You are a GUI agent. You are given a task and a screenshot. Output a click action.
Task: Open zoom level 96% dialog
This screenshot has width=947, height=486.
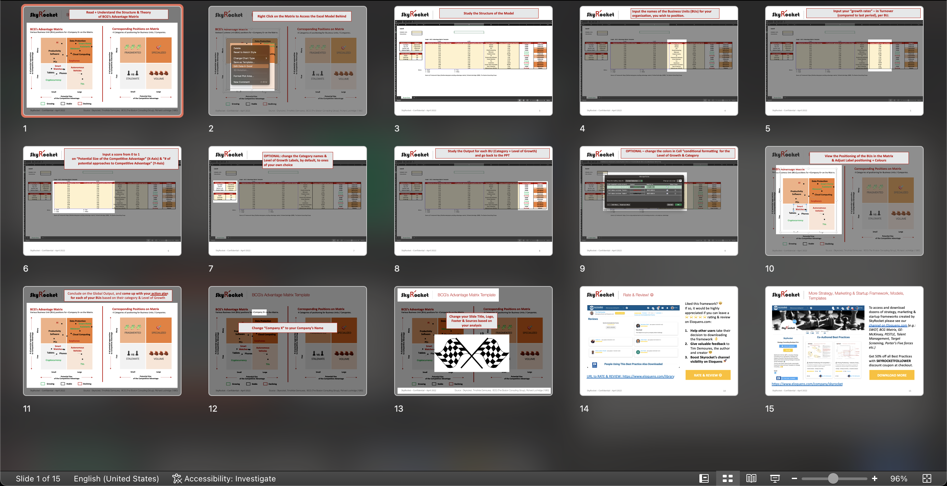click(x=898, y=478)
